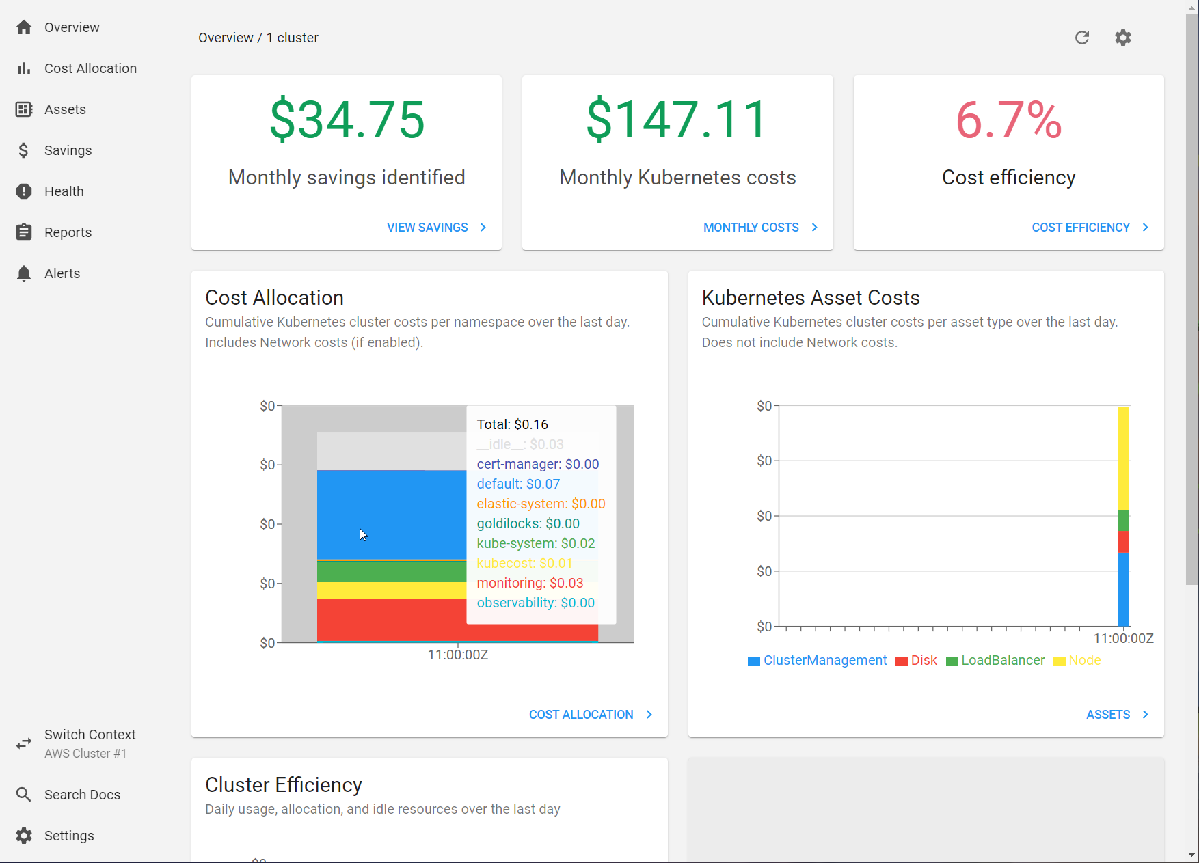Refresh the overview data
The width and height of the screenshot is (1199, 863).
[1082, 38]
